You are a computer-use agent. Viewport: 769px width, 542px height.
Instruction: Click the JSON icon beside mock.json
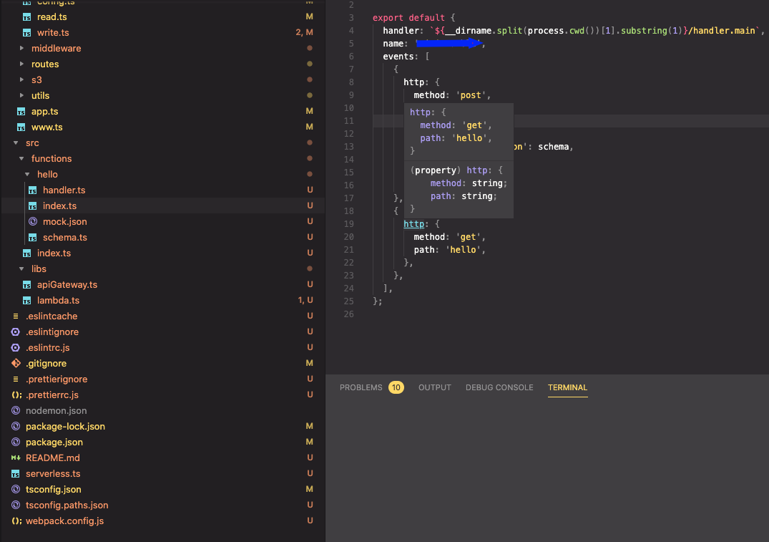tap(32, 221)
